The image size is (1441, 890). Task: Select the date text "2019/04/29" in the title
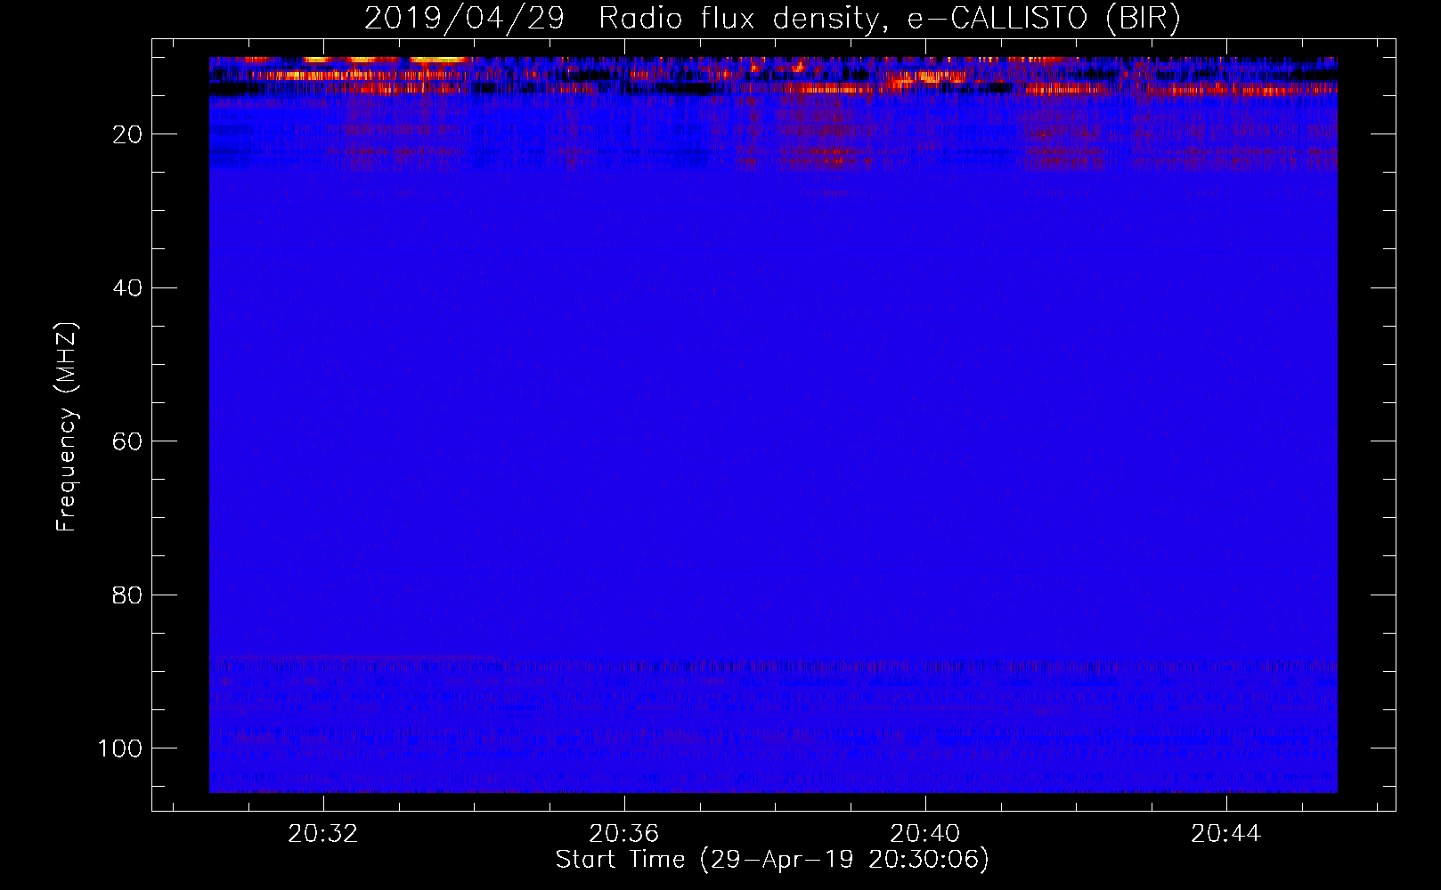point(464,19)
